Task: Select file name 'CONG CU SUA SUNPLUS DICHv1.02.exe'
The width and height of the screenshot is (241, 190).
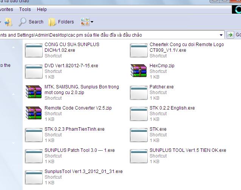Action: pyautogui.click(x=72, y=47)
